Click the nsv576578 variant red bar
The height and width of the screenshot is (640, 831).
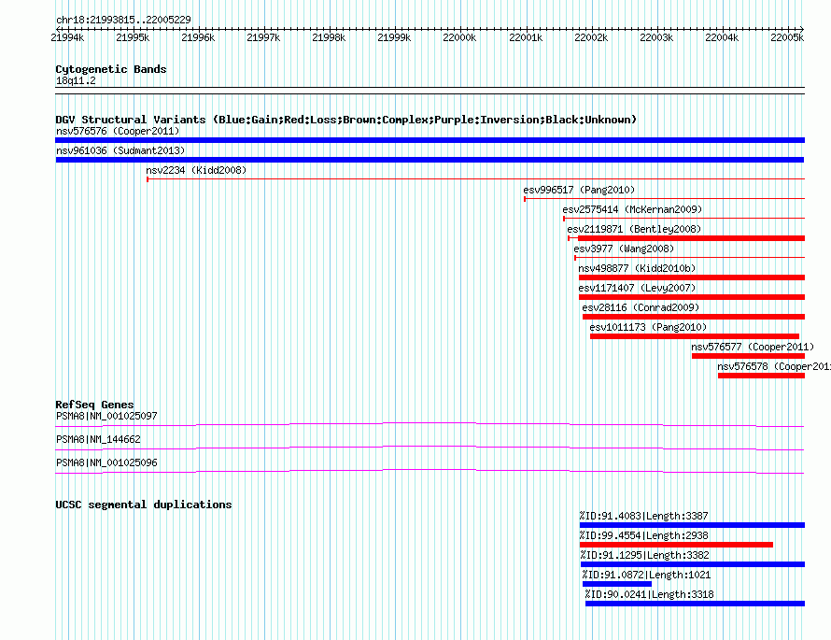pos(762,376)
